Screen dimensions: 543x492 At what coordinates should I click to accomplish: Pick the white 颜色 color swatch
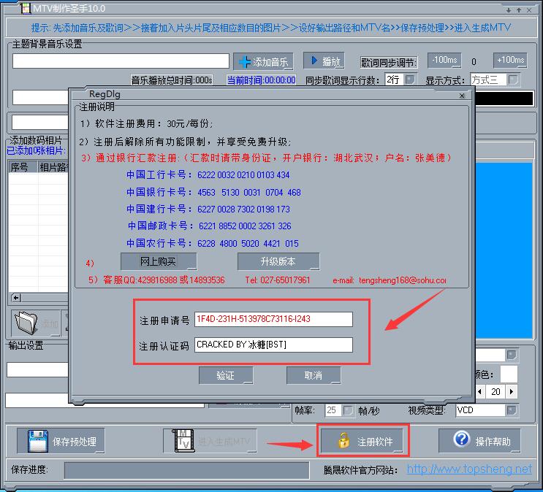509,374
